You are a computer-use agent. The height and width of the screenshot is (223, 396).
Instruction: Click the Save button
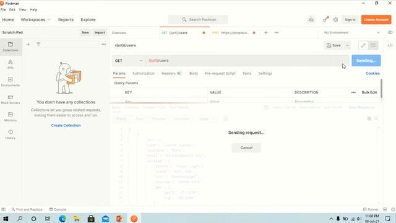(x=334, y=45)
